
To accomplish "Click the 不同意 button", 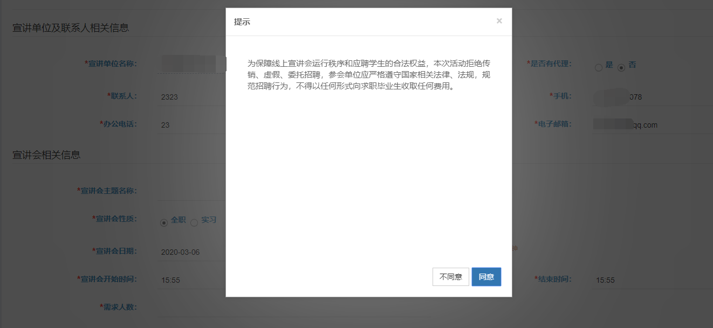I will pyautogui.click(x=450, y=277).
